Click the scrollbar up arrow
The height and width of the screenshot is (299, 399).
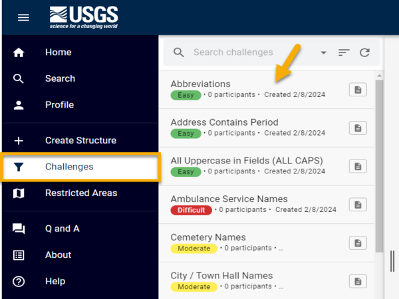(x=379, y=76)
